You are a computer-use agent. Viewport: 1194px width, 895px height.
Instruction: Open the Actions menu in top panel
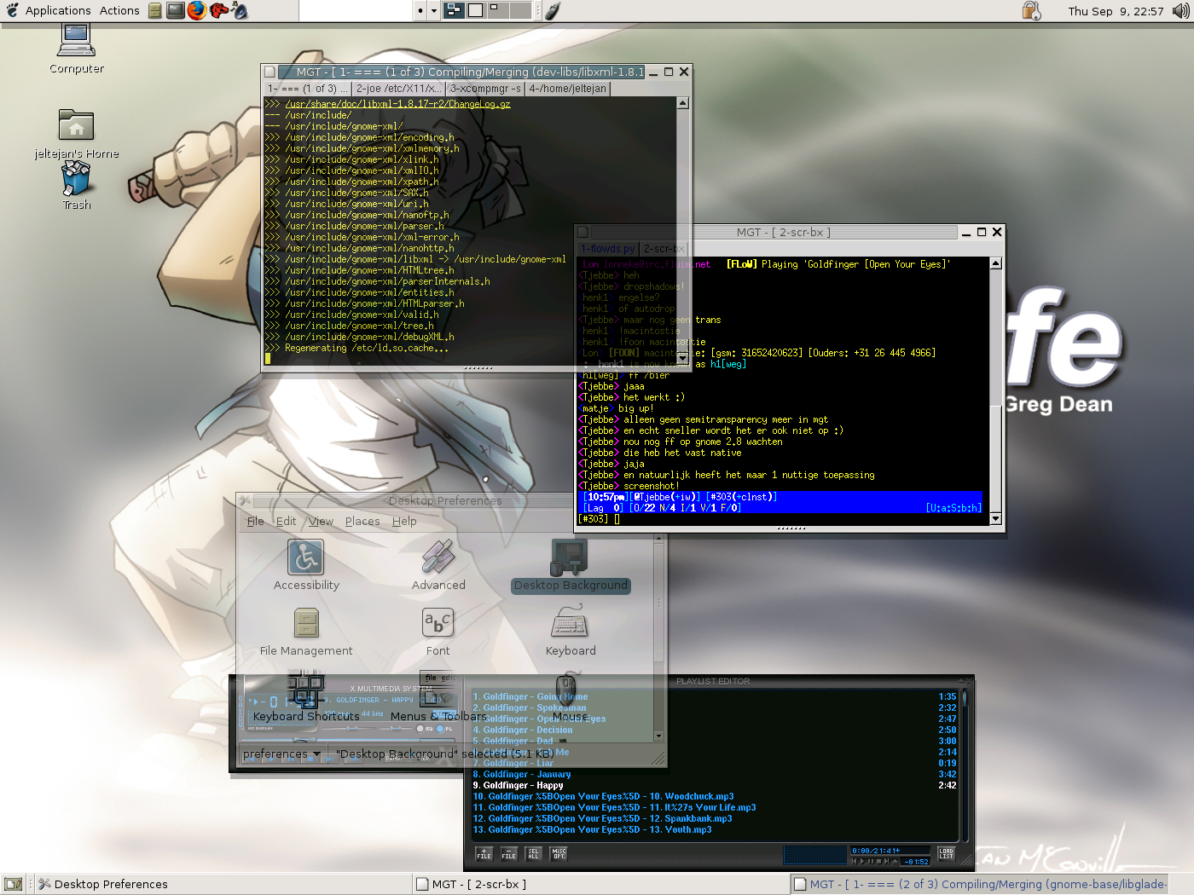119,10
